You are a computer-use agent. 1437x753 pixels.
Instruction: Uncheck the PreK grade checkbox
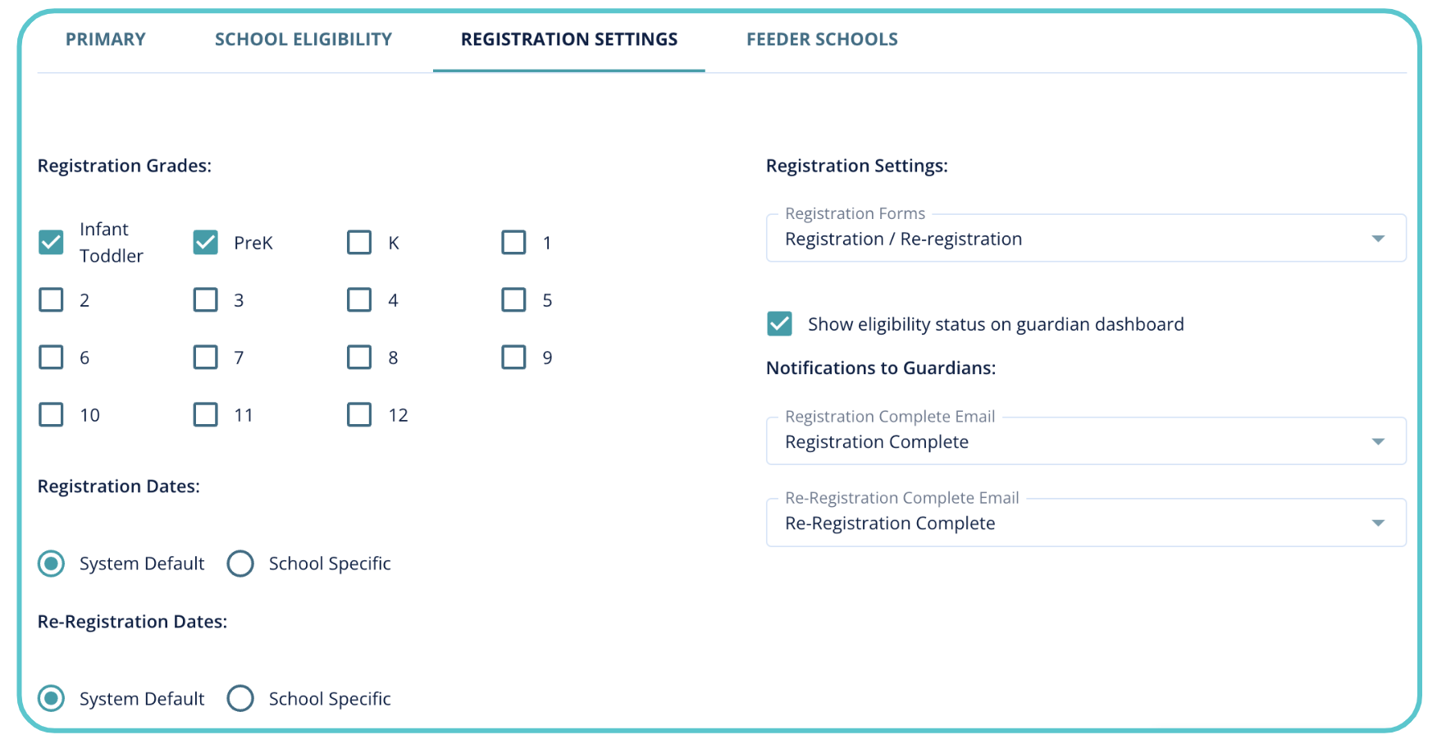205,243
